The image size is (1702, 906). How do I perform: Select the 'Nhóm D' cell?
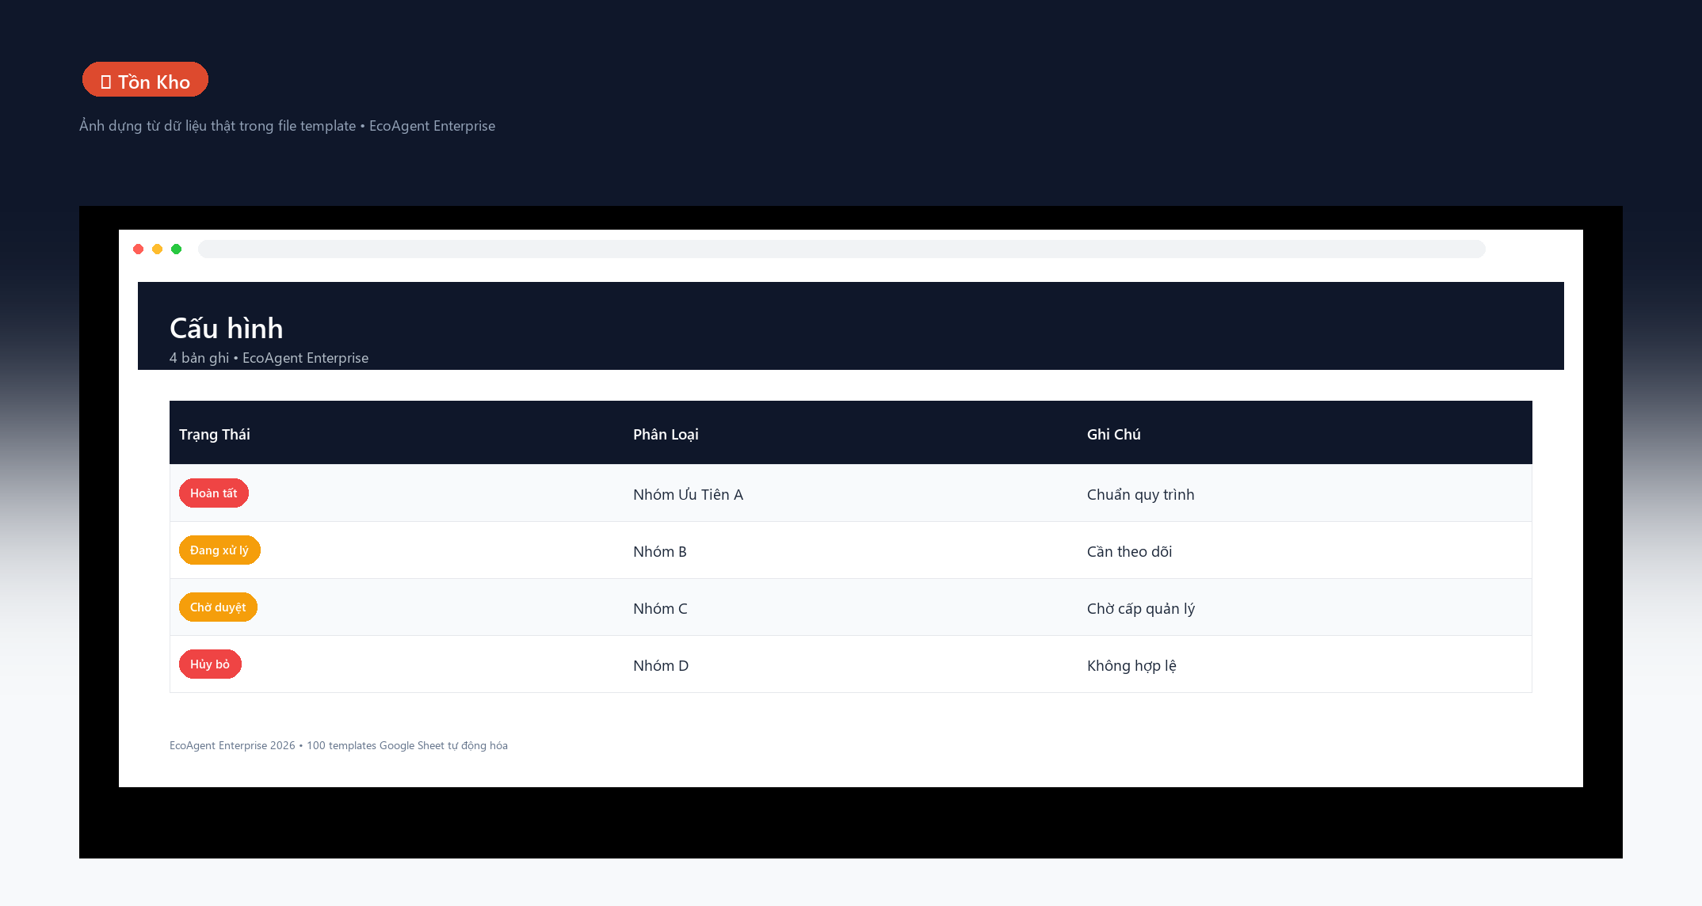pyautogui.click(x=661, y=666)
